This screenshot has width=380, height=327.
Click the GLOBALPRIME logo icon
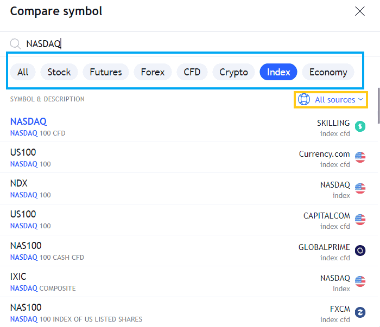[360, 251]
